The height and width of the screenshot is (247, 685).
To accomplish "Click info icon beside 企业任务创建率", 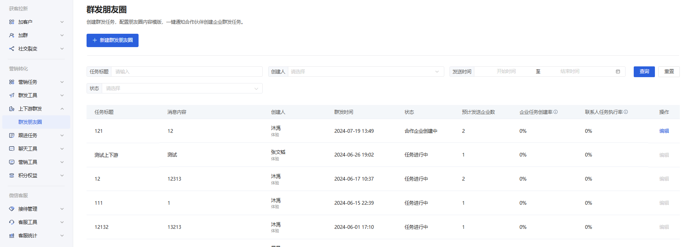I will [x=555, y=112].
